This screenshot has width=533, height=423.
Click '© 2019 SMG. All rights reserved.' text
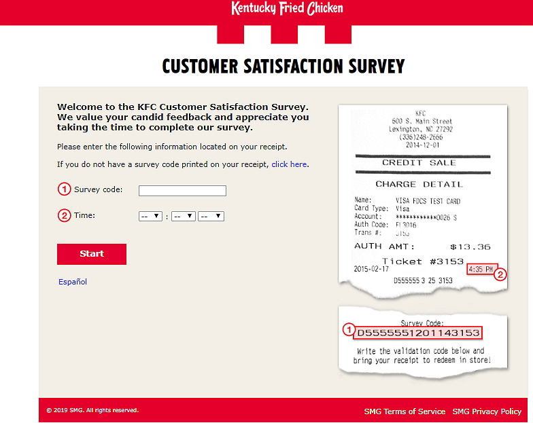92,410
